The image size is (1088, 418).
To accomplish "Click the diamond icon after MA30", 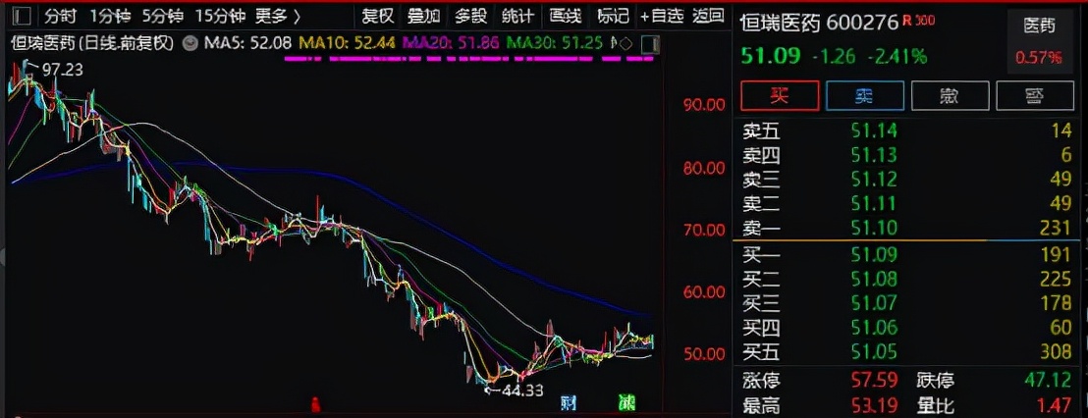I will [626, 44].
